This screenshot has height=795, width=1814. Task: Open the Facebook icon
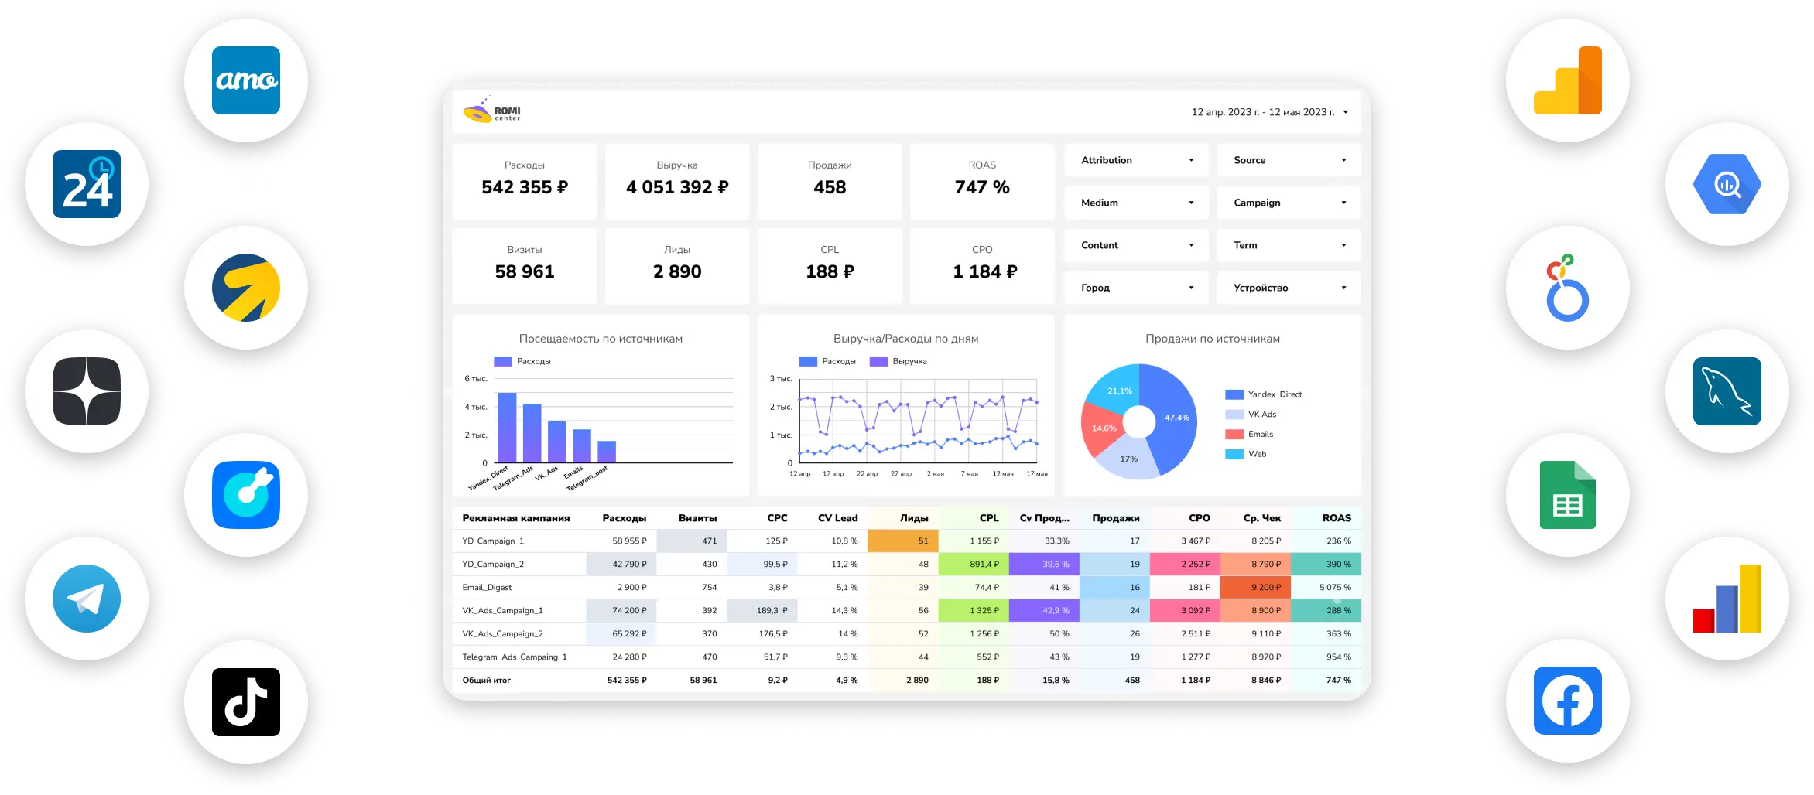click(x=1568, y=701)
